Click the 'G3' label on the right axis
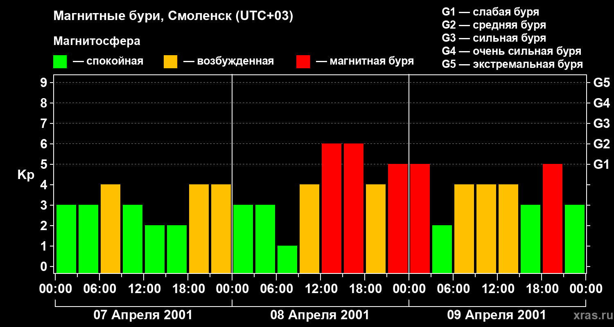 coord(602,123)
